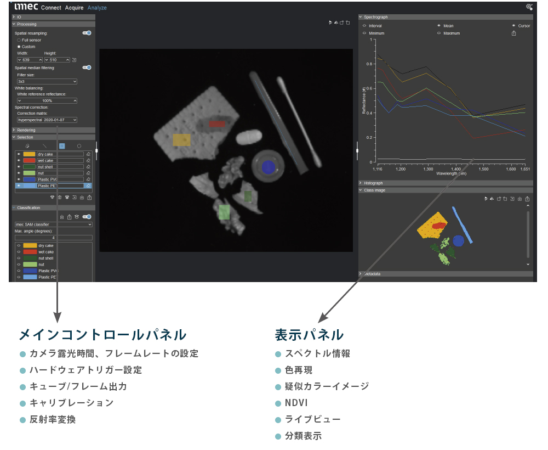Toggle the Classification on/off switch
Viewport: 548px width, 450px height.
point(87,217)
